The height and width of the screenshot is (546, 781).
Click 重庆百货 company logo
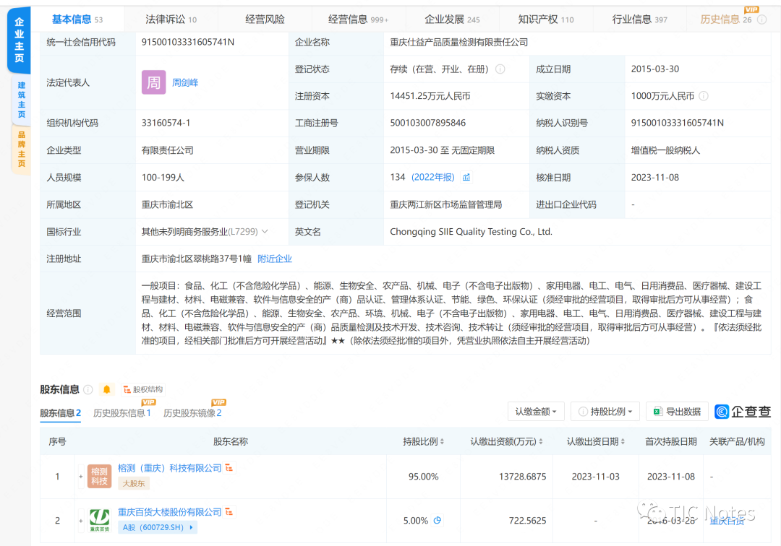99,520
